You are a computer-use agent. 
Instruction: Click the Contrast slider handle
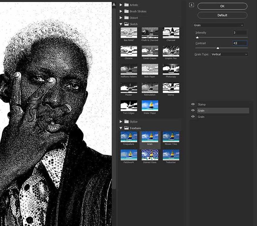pos(218,48)
